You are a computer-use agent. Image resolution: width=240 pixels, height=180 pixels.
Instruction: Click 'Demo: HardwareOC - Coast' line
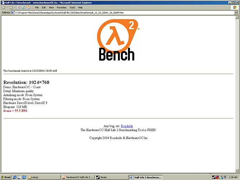pyautogui.click(x=22, y=87)
